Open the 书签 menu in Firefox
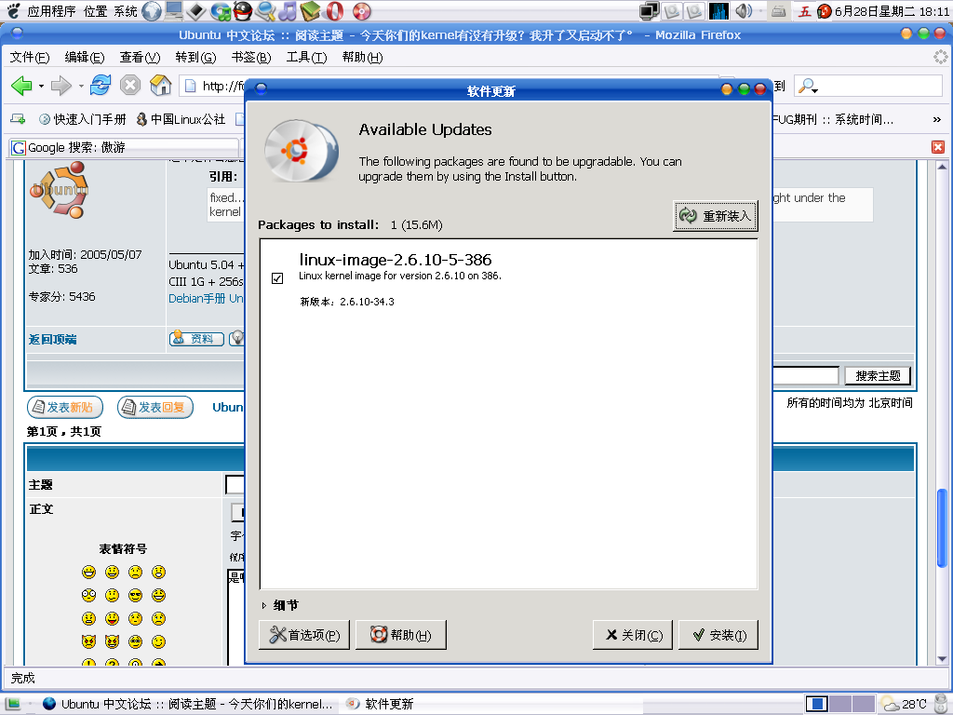This screenshot has width=953, height=715. (x=251, y=57)
